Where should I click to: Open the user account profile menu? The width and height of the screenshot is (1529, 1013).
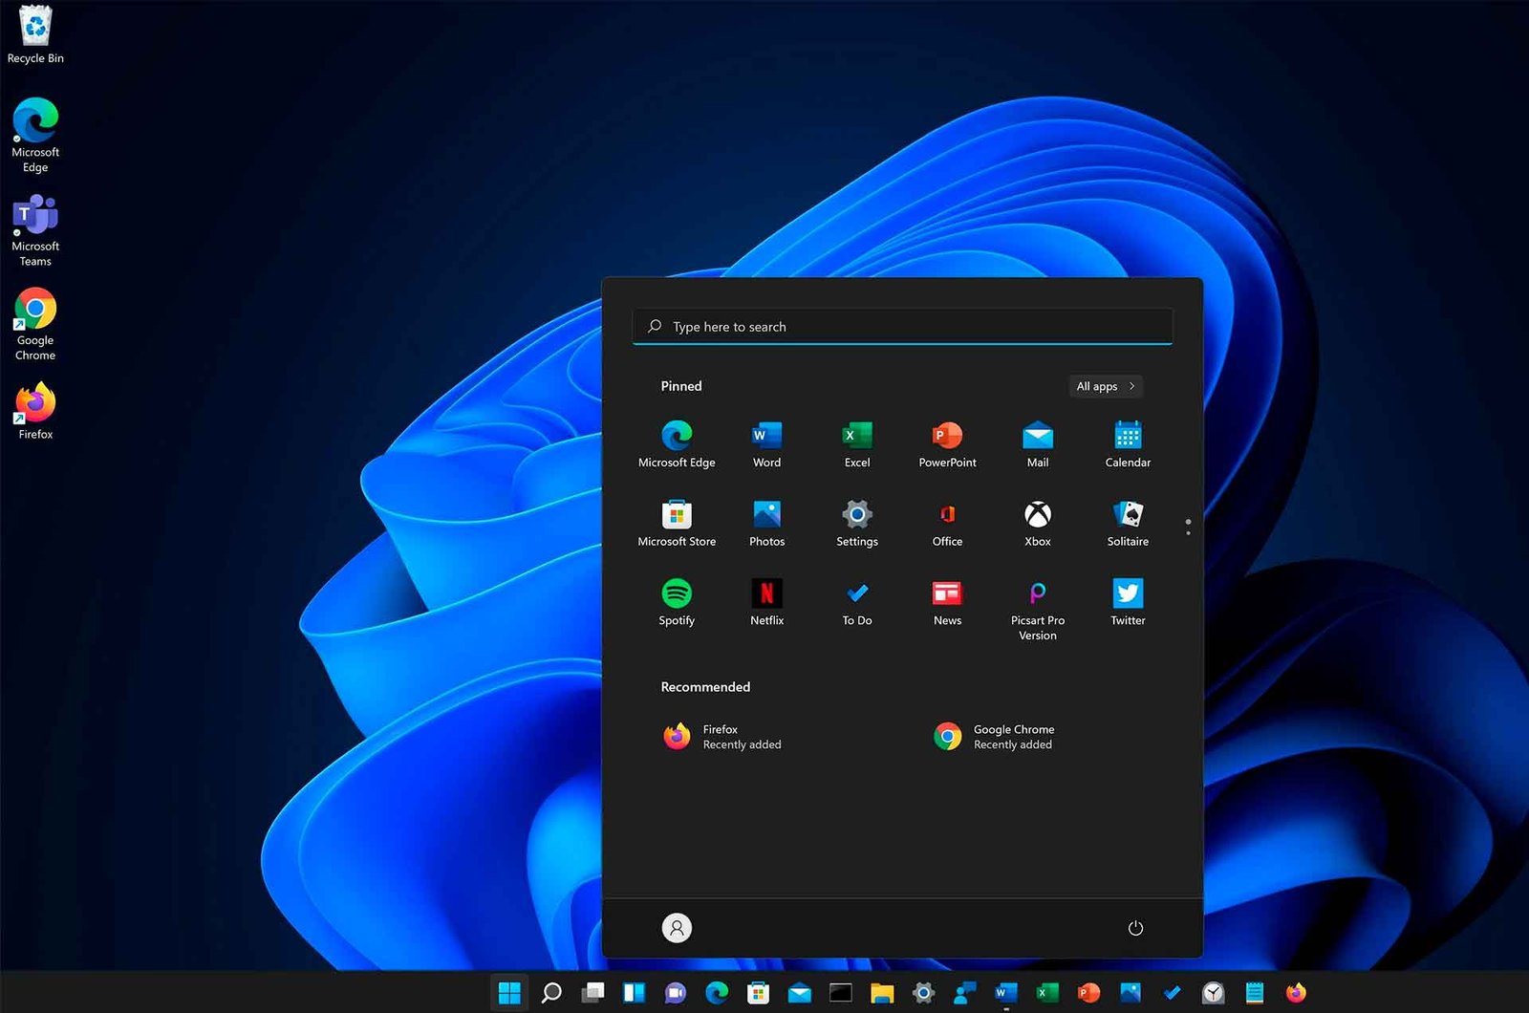pos(677,928)
